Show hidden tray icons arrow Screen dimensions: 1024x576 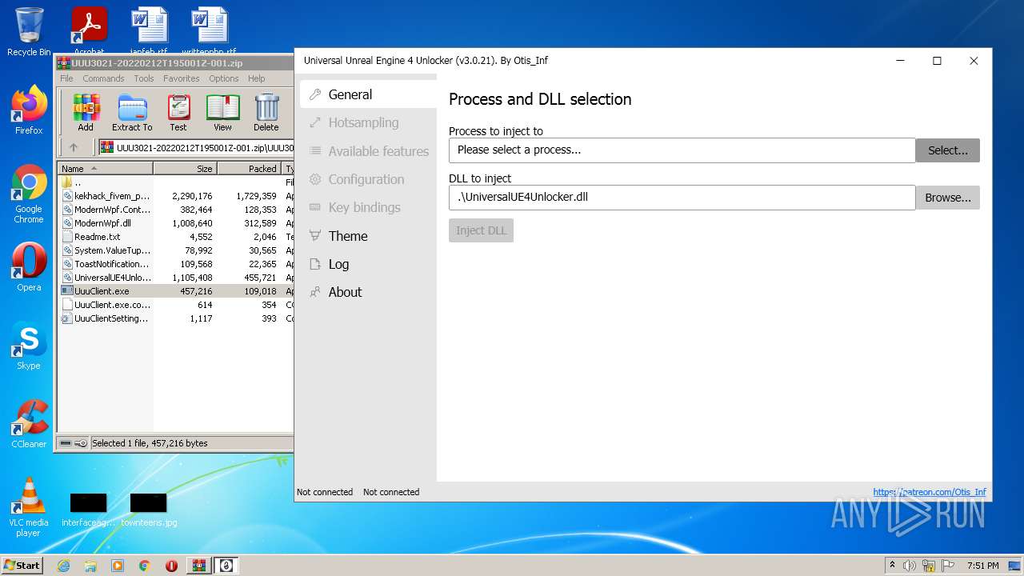(x=893, y=566)
